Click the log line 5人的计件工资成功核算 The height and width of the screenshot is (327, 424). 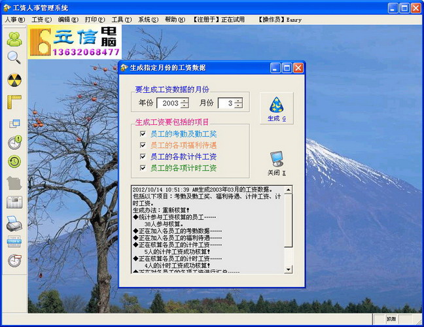click(x=177, y=252)
